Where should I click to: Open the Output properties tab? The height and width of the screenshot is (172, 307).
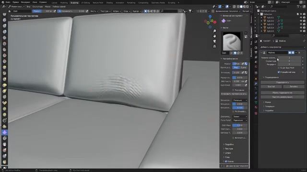[256, 53]
